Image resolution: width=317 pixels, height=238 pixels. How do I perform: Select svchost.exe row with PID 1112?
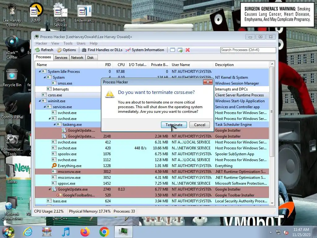[x=152, y=160]
